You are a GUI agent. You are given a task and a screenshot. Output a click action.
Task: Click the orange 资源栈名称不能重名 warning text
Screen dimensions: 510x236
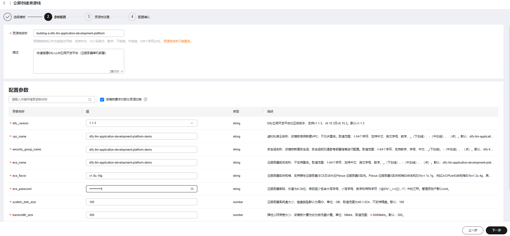tap(178, 41)
